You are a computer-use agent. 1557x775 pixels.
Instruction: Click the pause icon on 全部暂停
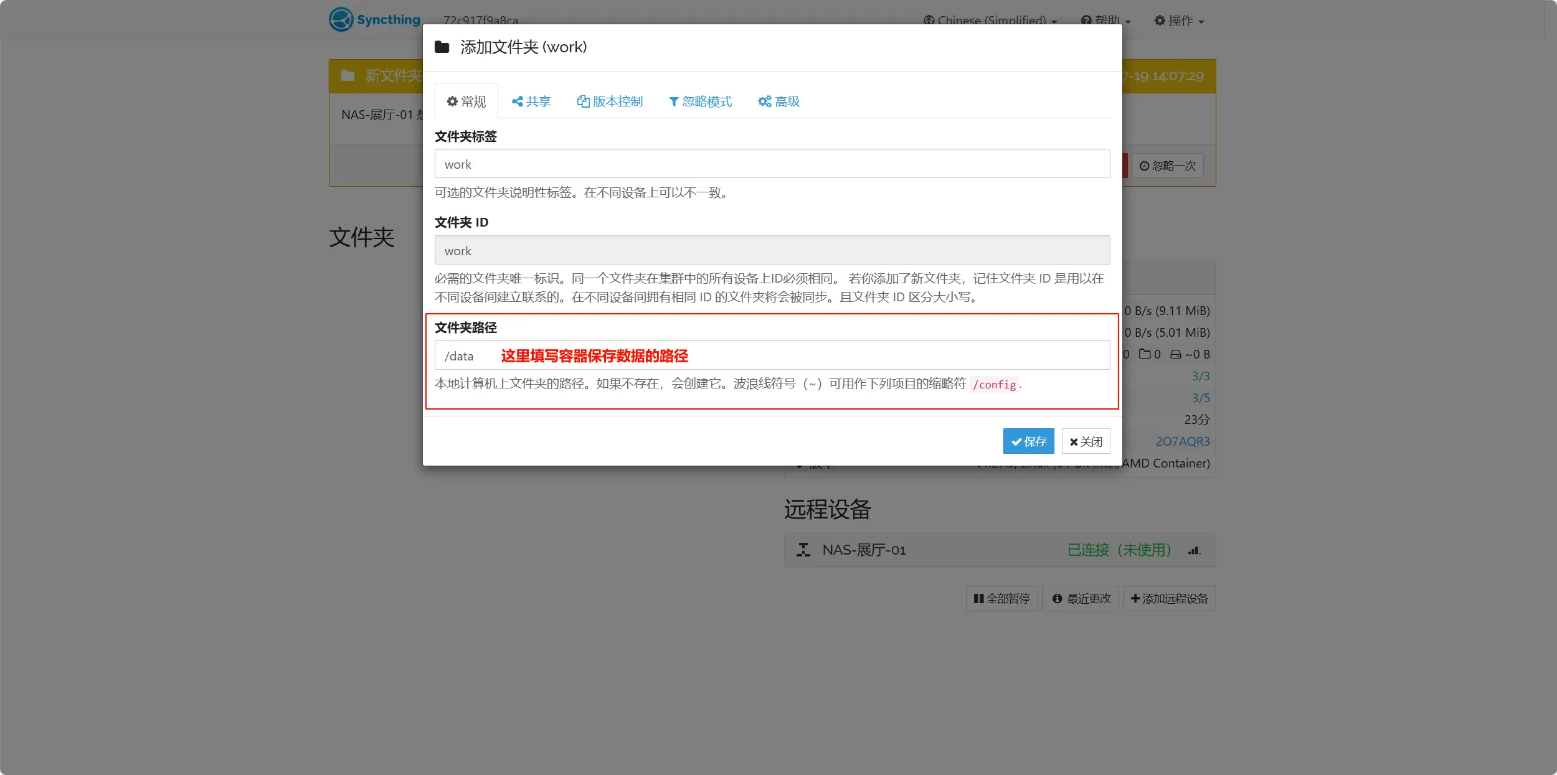pos(979,598)
